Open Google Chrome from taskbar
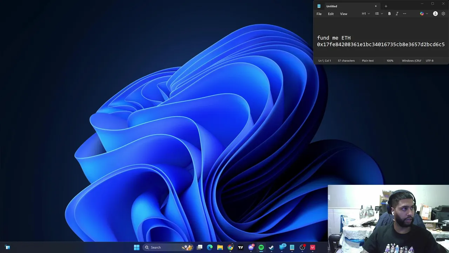 pyautogui.click(x=230, y=247)
